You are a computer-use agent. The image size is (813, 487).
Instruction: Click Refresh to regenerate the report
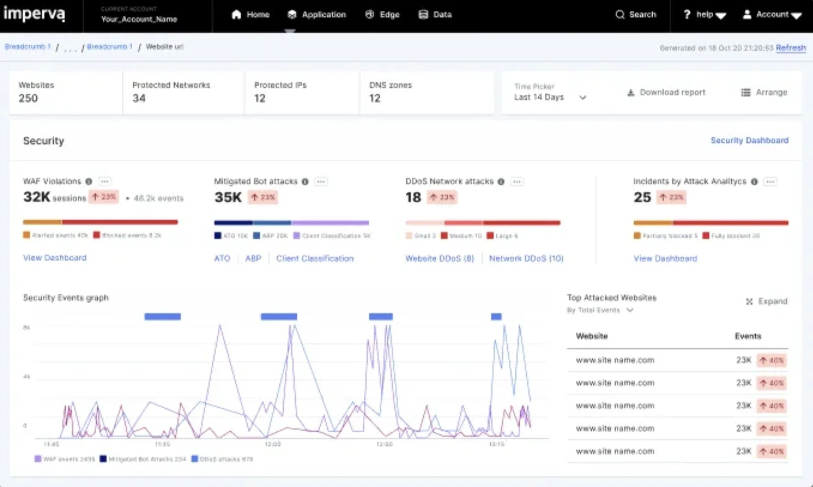[790, 48]
